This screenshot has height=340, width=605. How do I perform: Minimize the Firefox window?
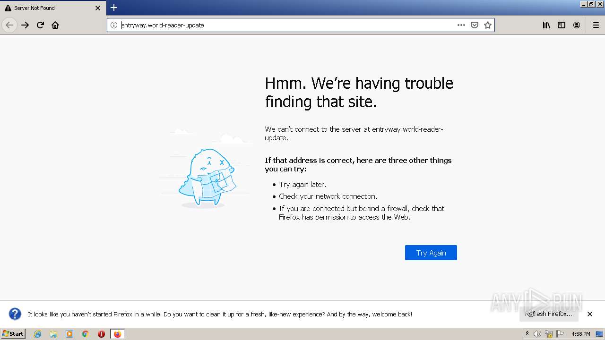(x=584, y=4)
